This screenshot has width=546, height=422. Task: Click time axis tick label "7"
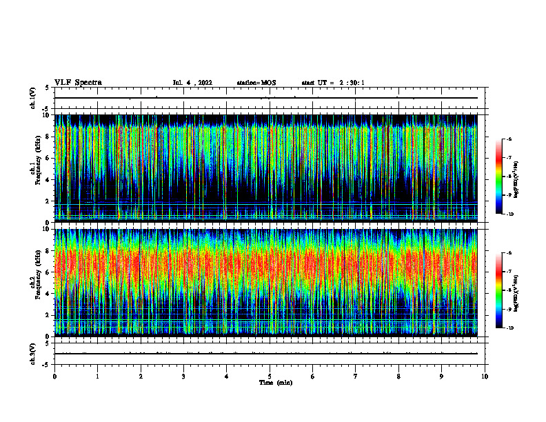[356, 376]
